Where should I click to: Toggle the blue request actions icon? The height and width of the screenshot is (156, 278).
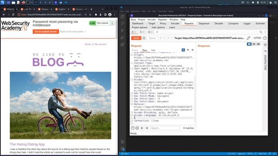point(183,50)
